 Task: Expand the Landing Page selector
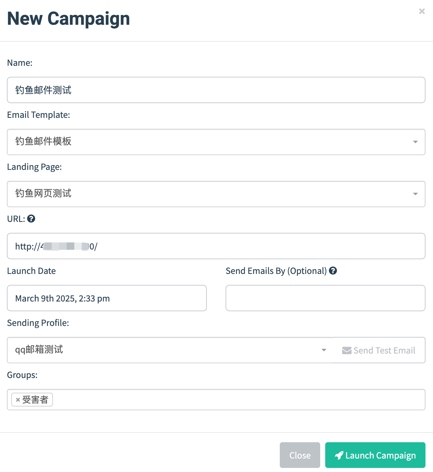click(x=216, y=194)
